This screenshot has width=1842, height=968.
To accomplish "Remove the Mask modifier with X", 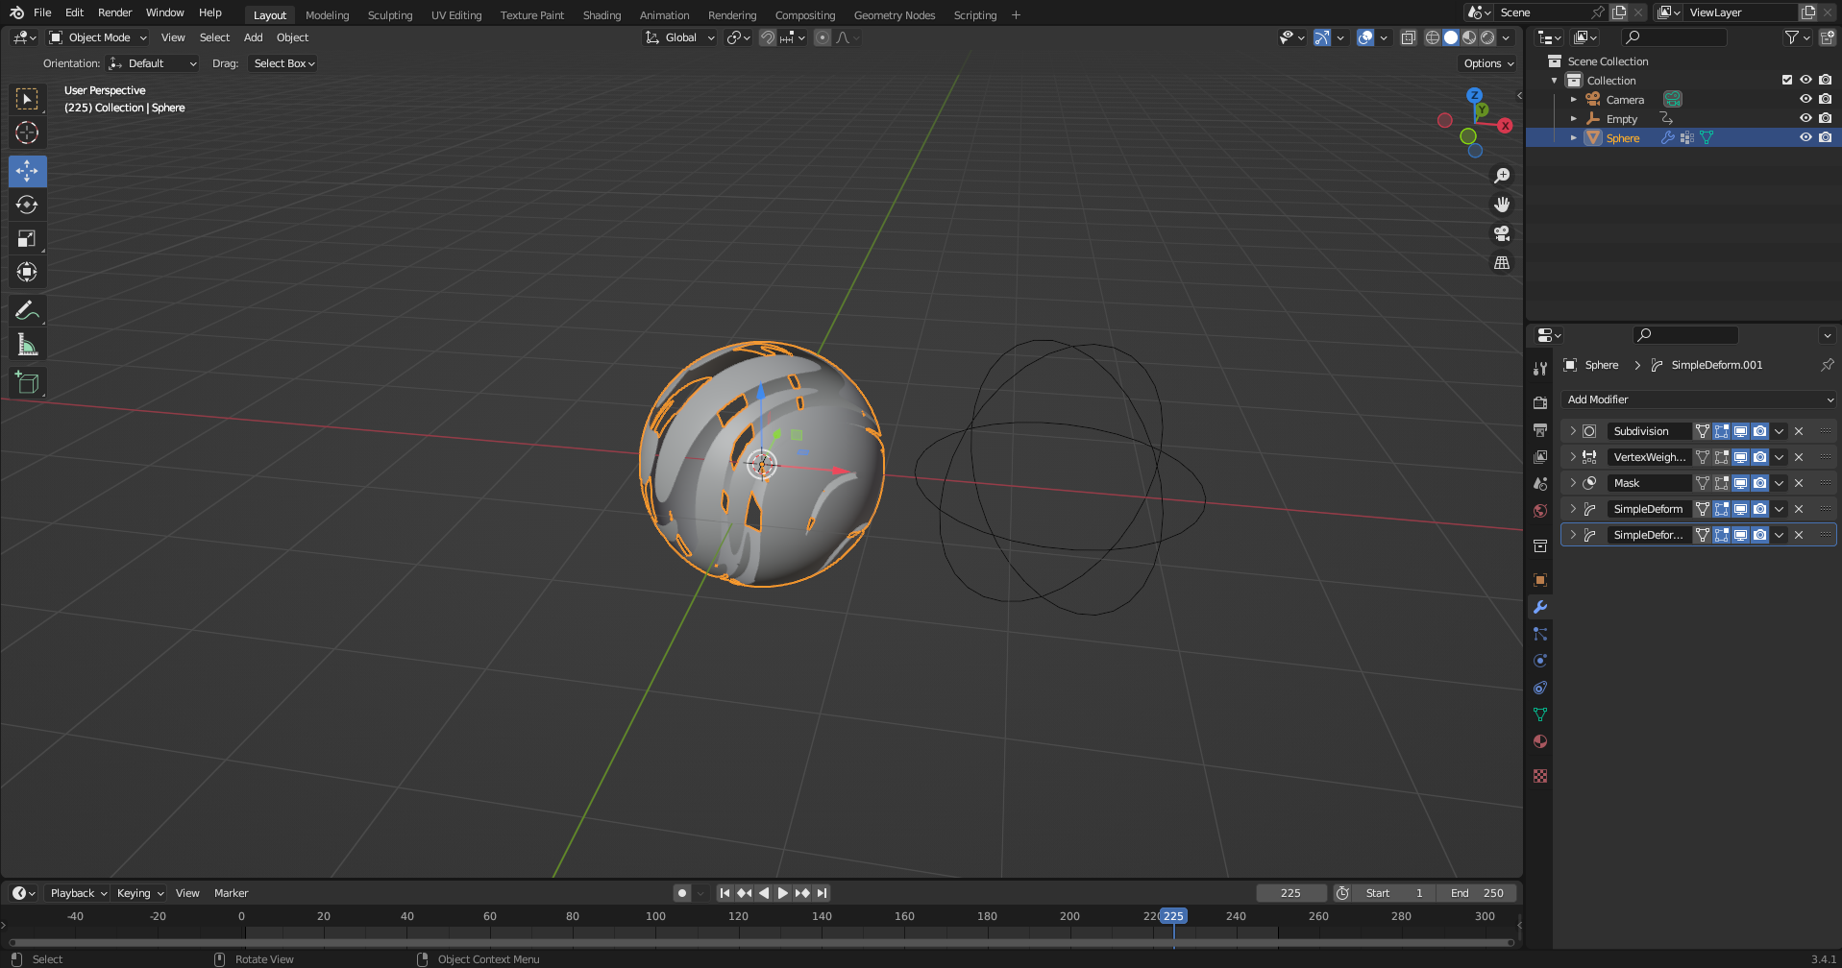I will (1799, 483).
